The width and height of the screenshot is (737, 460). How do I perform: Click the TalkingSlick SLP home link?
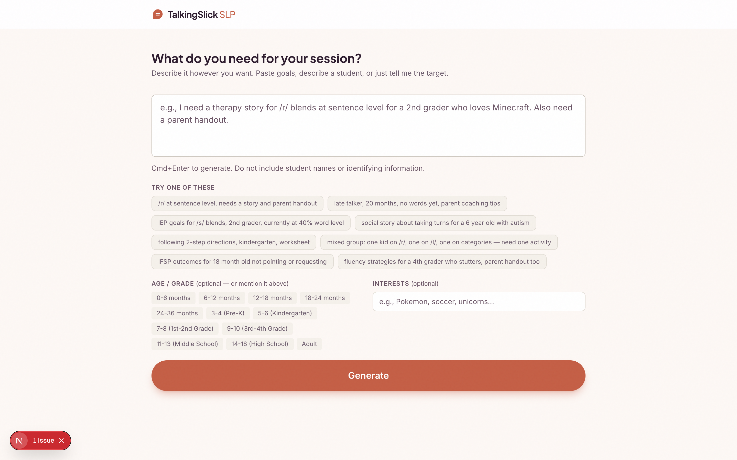(201, 14)
